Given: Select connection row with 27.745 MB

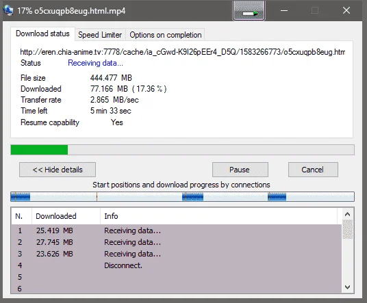Looking at the screenshot, I should coord(177,242).
